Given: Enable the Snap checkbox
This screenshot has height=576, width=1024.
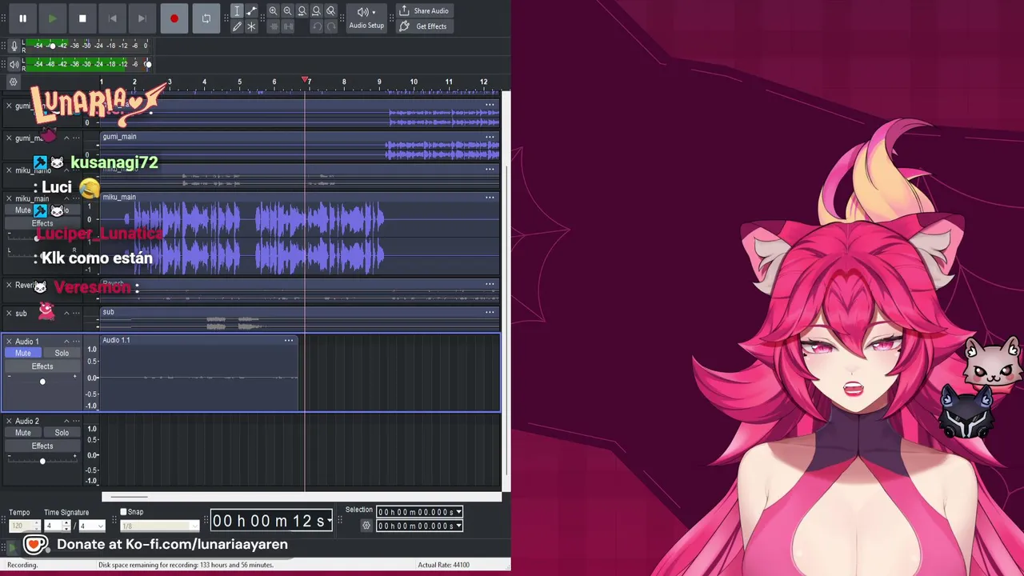Looking at the screenshot, I should point(123,512).
